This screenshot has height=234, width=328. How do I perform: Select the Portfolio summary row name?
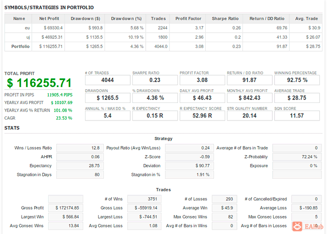coord(20,46)
